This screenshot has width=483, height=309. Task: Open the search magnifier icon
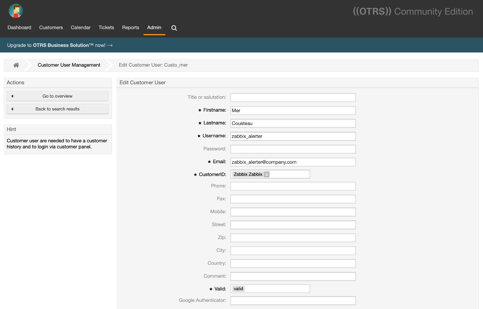pyautogui.click(x=174, y=28)
